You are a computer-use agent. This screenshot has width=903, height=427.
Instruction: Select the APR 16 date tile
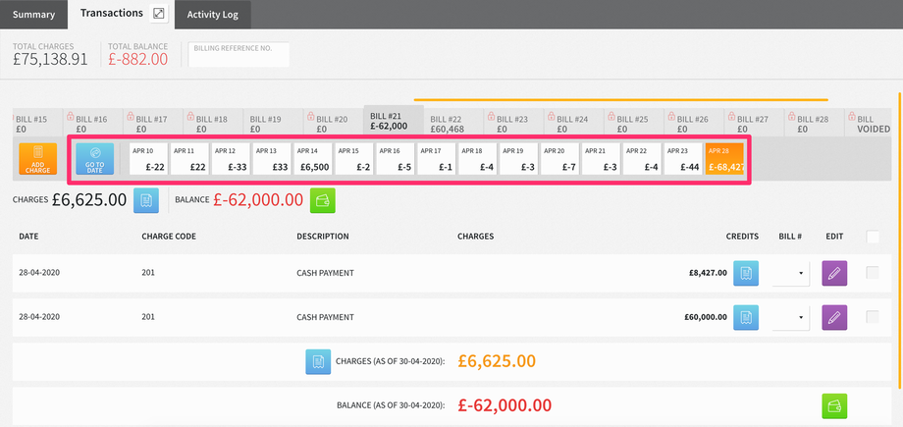[x=395, y=159]
